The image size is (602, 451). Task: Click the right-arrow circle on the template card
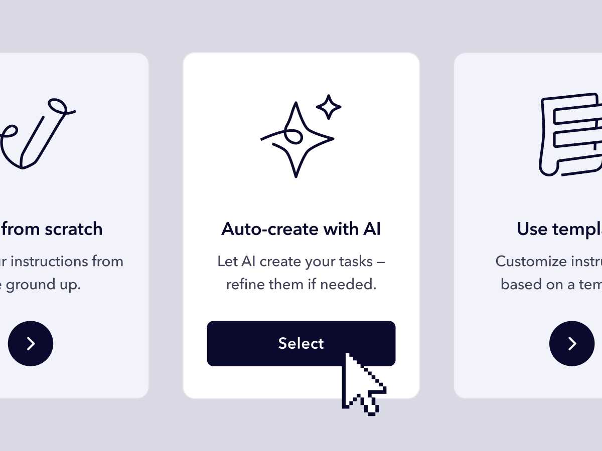tap(571, 343)
